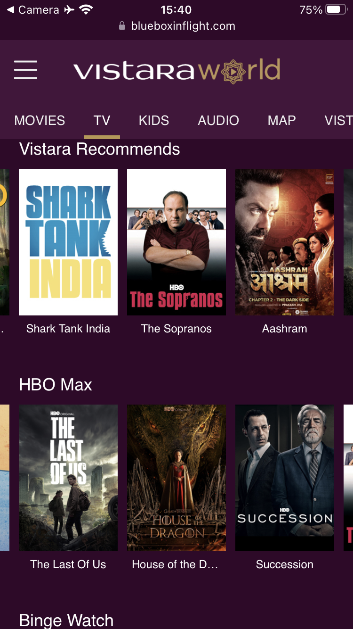Click the Shark Tank India title text

click(x=68, y=329)
